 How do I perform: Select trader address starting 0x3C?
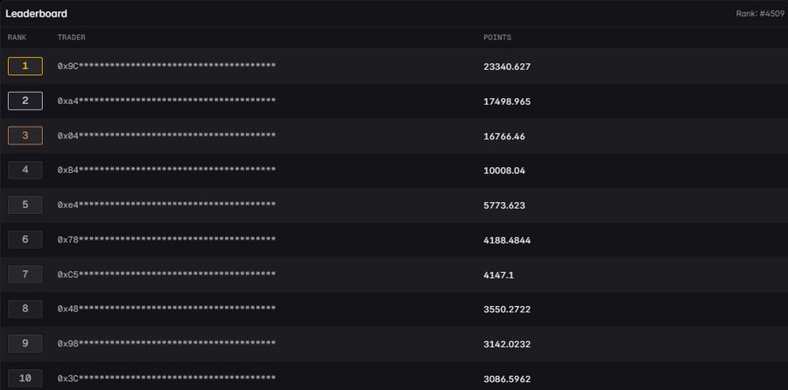(166, 379)
